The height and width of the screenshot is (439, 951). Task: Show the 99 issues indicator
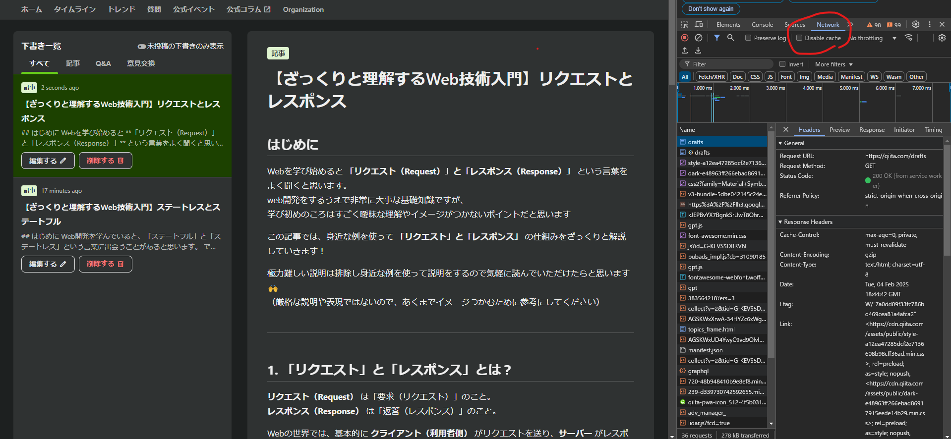[894, 25]
